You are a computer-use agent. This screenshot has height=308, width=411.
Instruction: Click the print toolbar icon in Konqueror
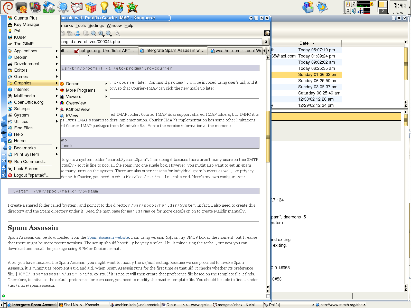click(77, 33)
